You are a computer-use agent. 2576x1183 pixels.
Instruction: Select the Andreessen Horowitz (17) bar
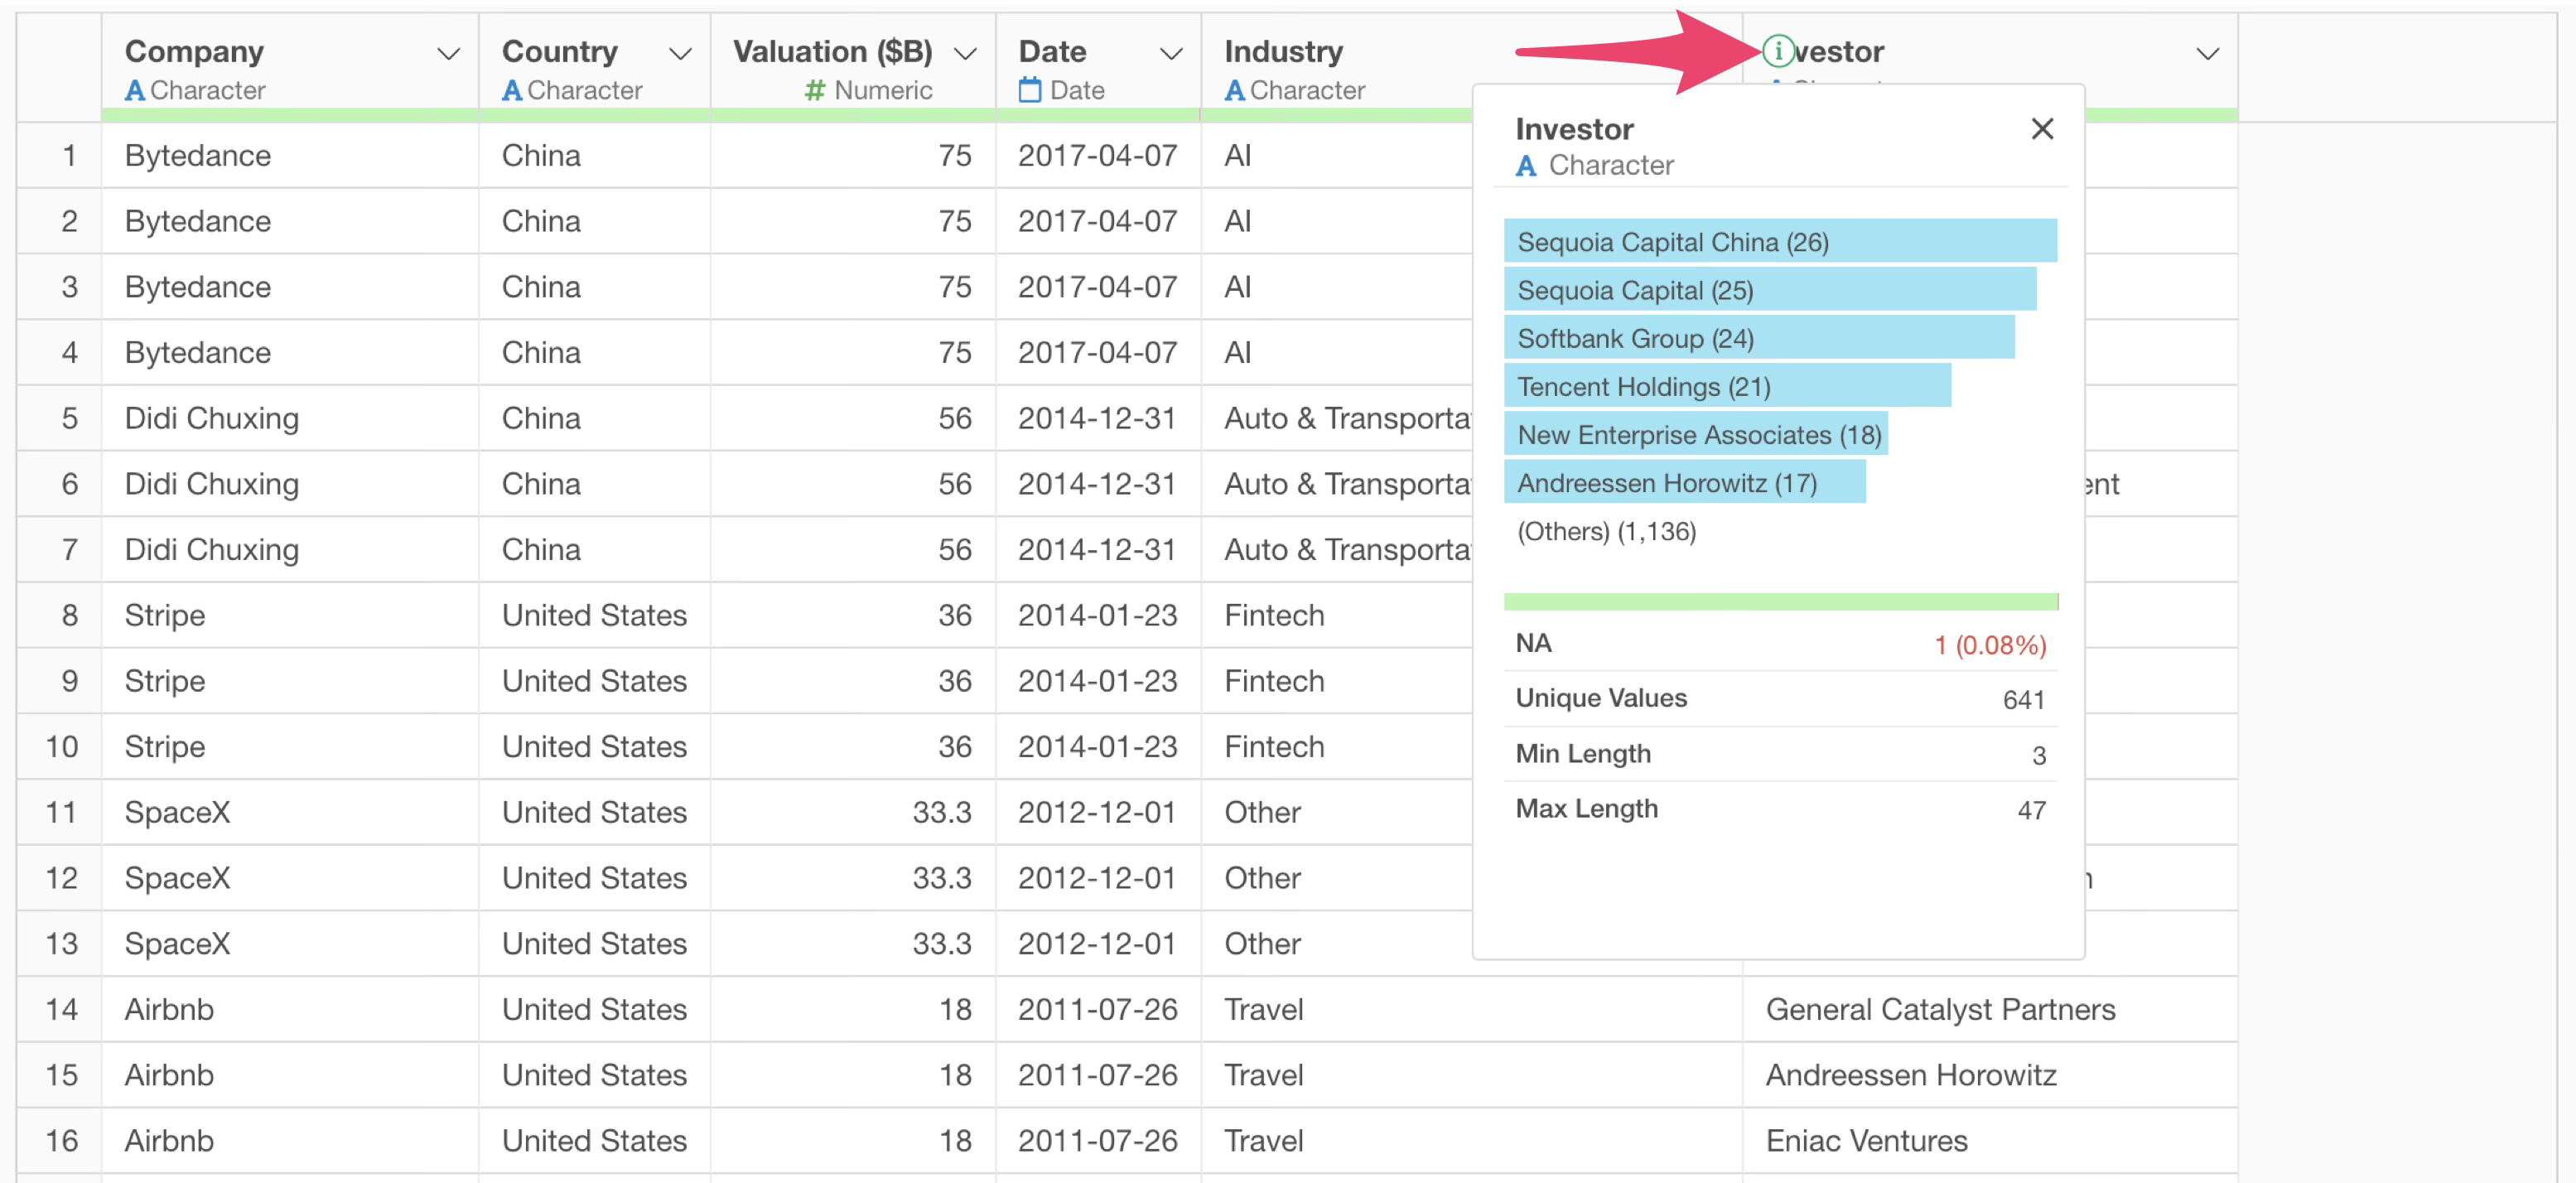[x=1685, y=482]
